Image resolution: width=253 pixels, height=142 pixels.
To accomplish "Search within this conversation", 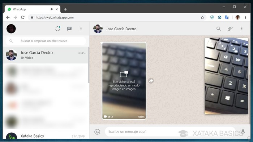I will (218, 28).
